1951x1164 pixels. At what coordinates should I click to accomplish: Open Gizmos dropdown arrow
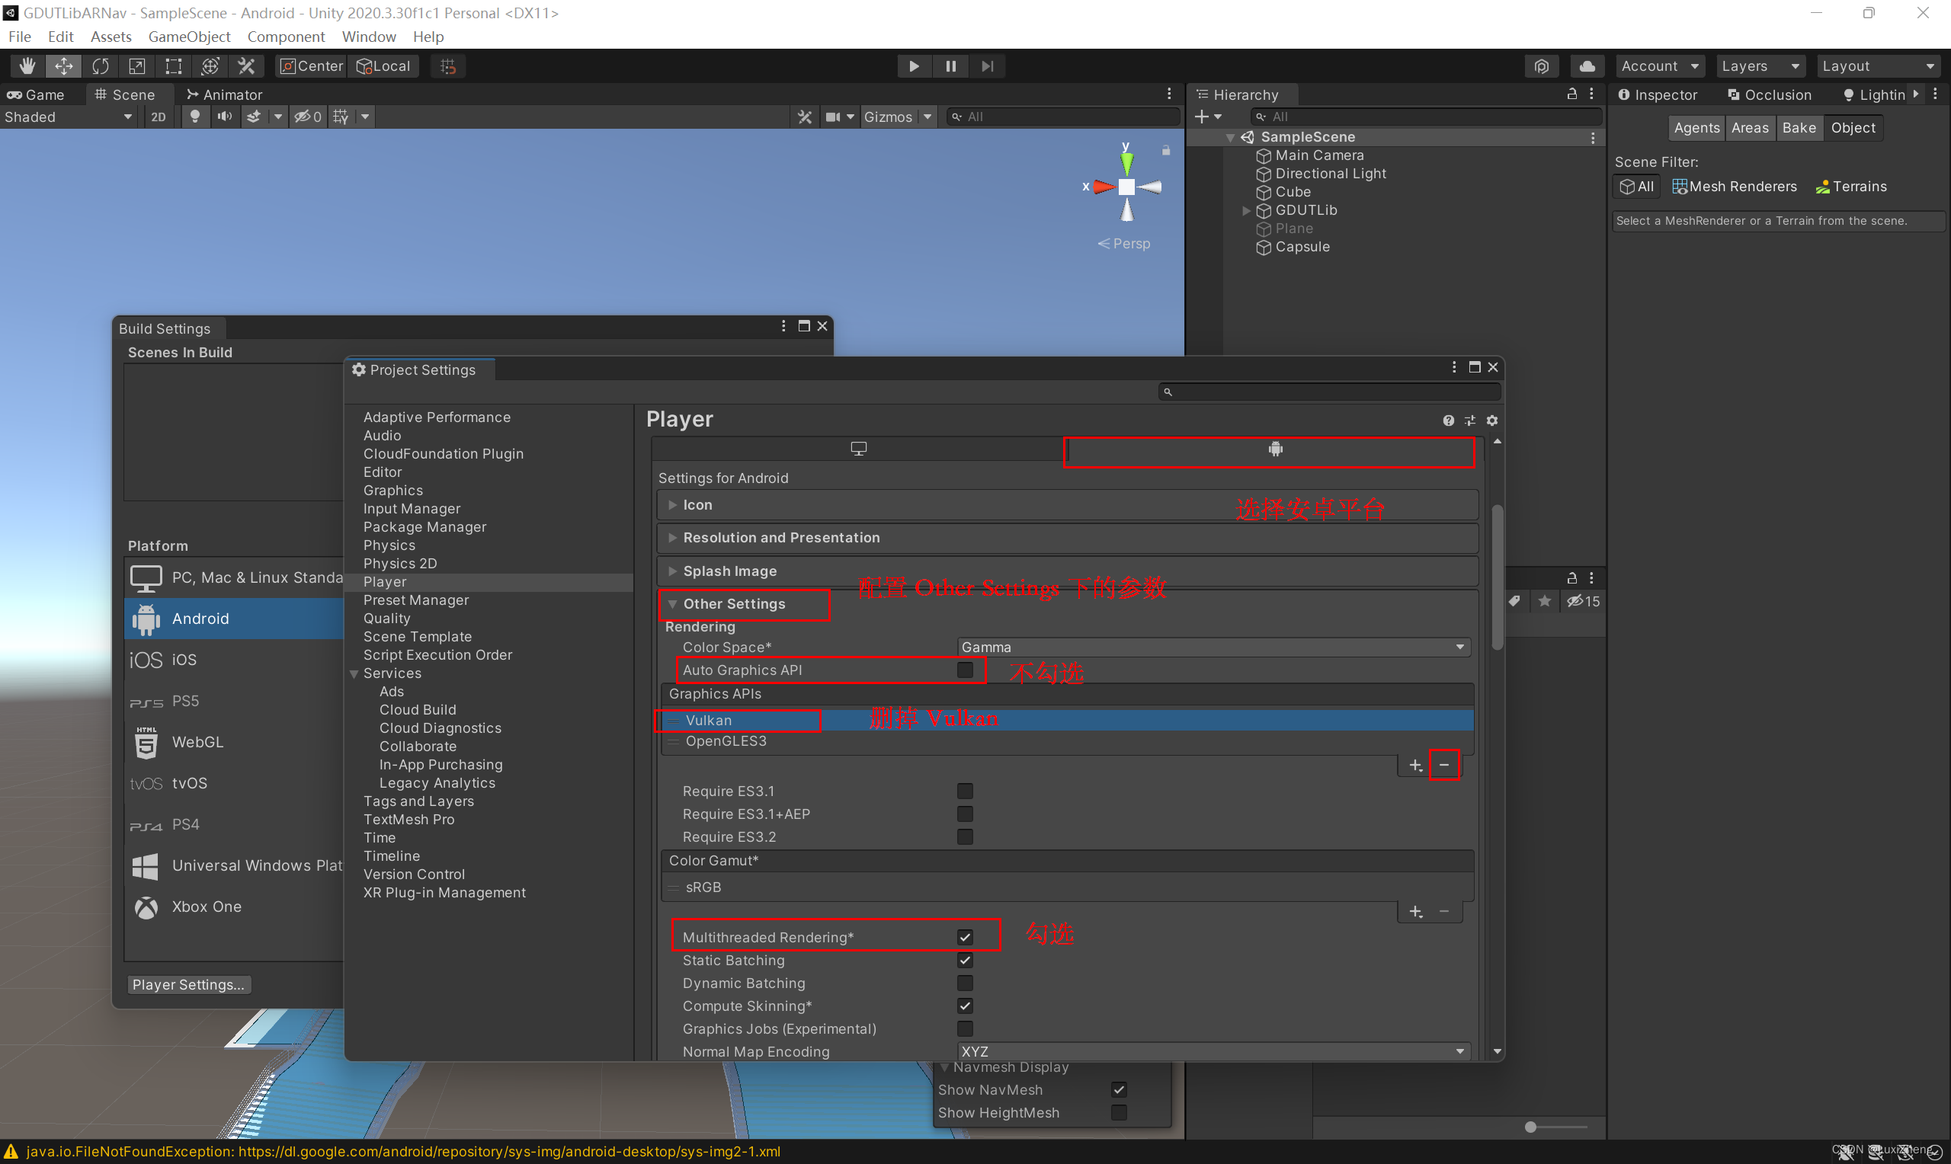928,117
